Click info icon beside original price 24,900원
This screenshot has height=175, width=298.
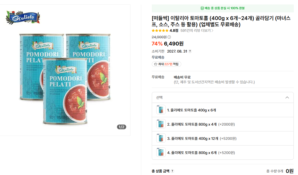click(169, 37)
